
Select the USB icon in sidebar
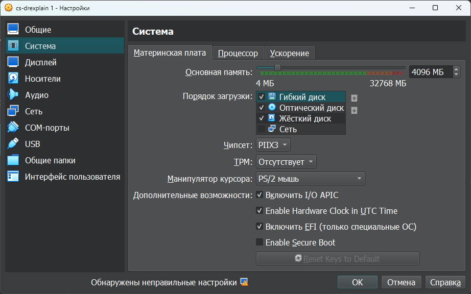13,144
